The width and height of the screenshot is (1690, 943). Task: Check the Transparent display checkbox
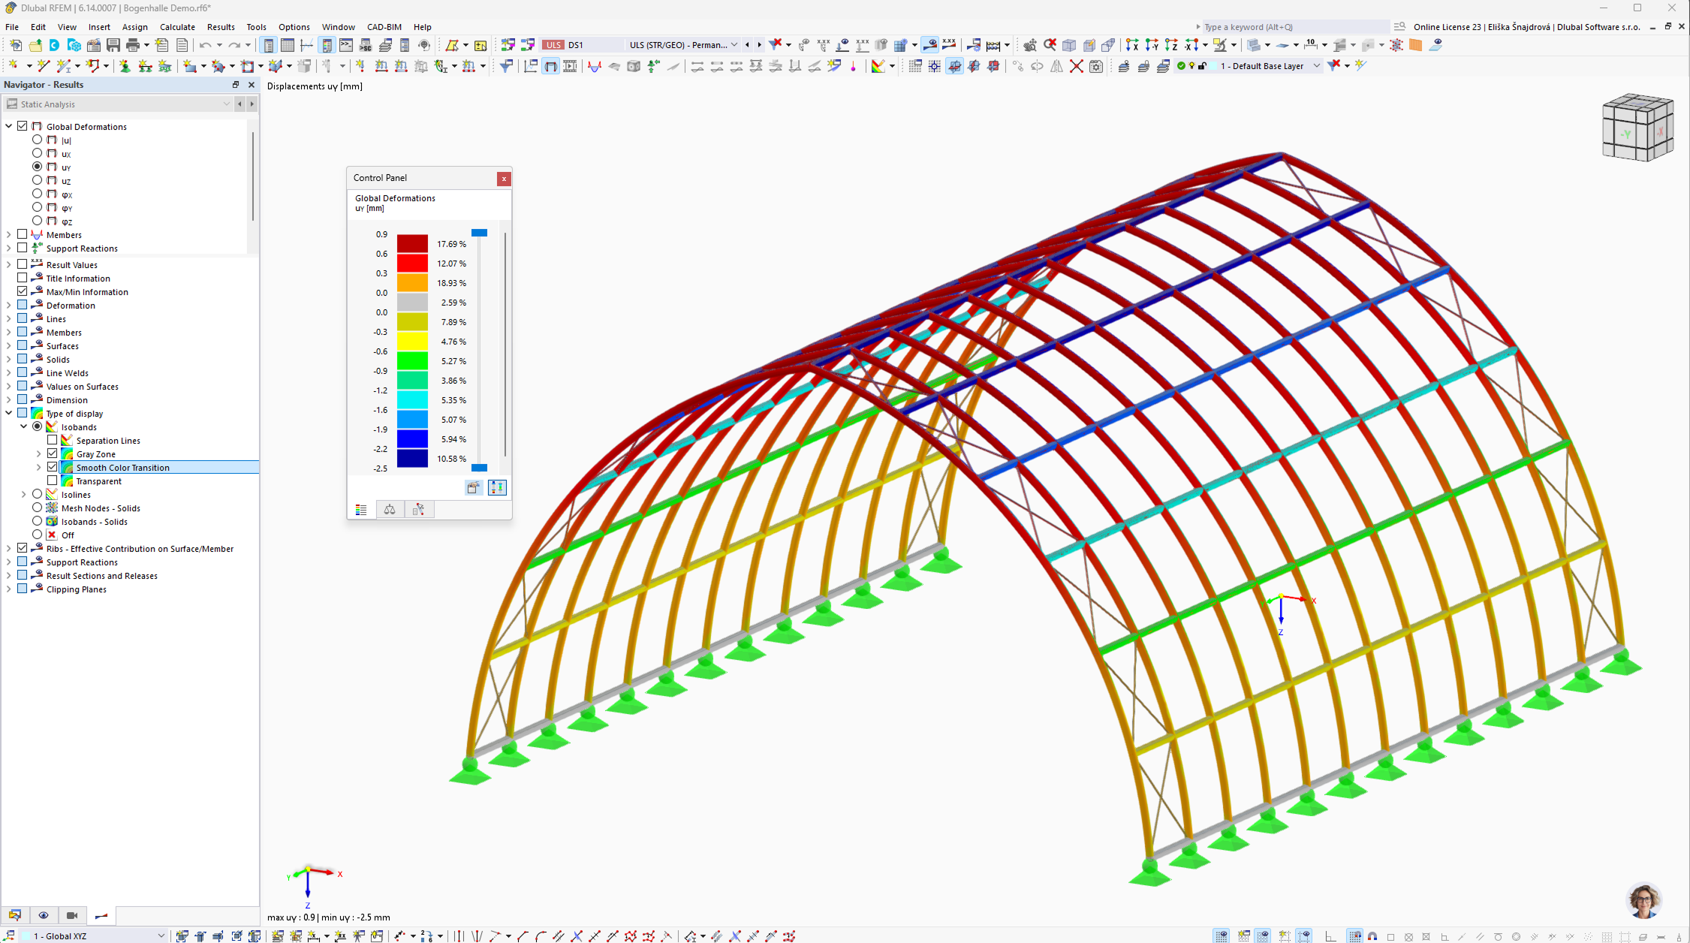(x=53, y=481)
